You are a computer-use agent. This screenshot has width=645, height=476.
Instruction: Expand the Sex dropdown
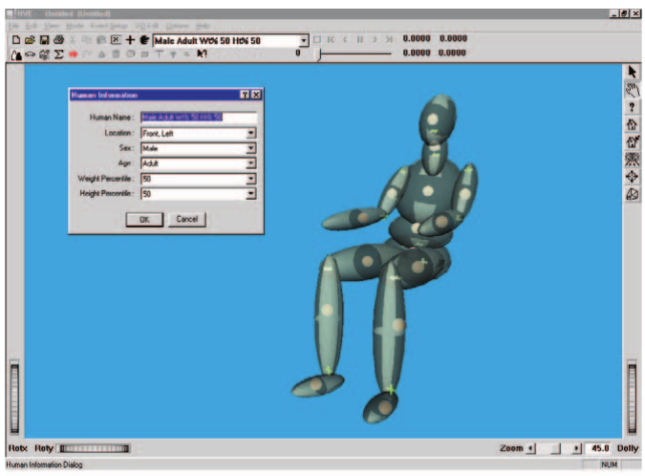coord(251,148)
